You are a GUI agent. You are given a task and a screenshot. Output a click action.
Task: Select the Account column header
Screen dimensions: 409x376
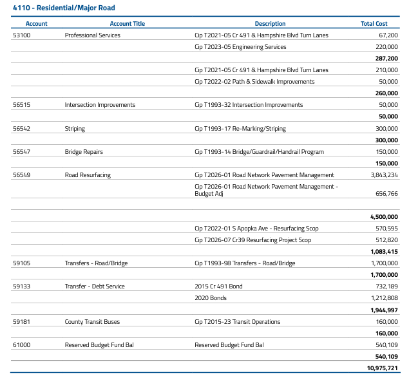tap(36, 24)
